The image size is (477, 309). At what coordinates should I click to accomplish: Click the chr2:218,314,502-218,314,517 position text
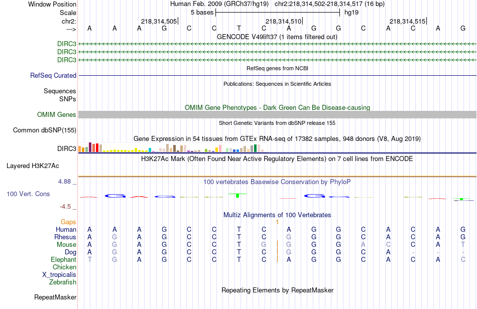[x=329, y=4]
